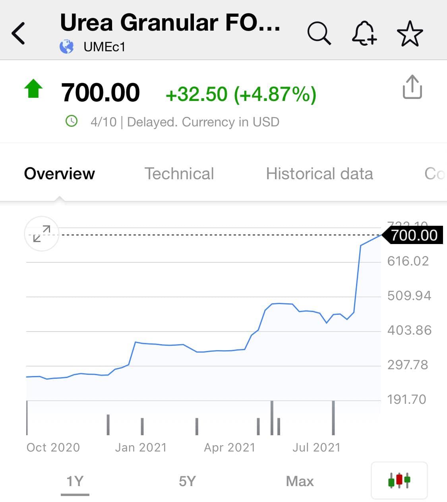
Task: Expand chart to fullscreen
Action: pyautogui.click(x=42, y=234)
